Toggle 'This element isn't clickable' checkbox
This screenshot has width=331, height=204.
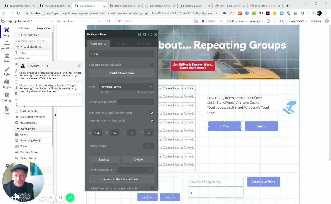(x=152, y=65)
